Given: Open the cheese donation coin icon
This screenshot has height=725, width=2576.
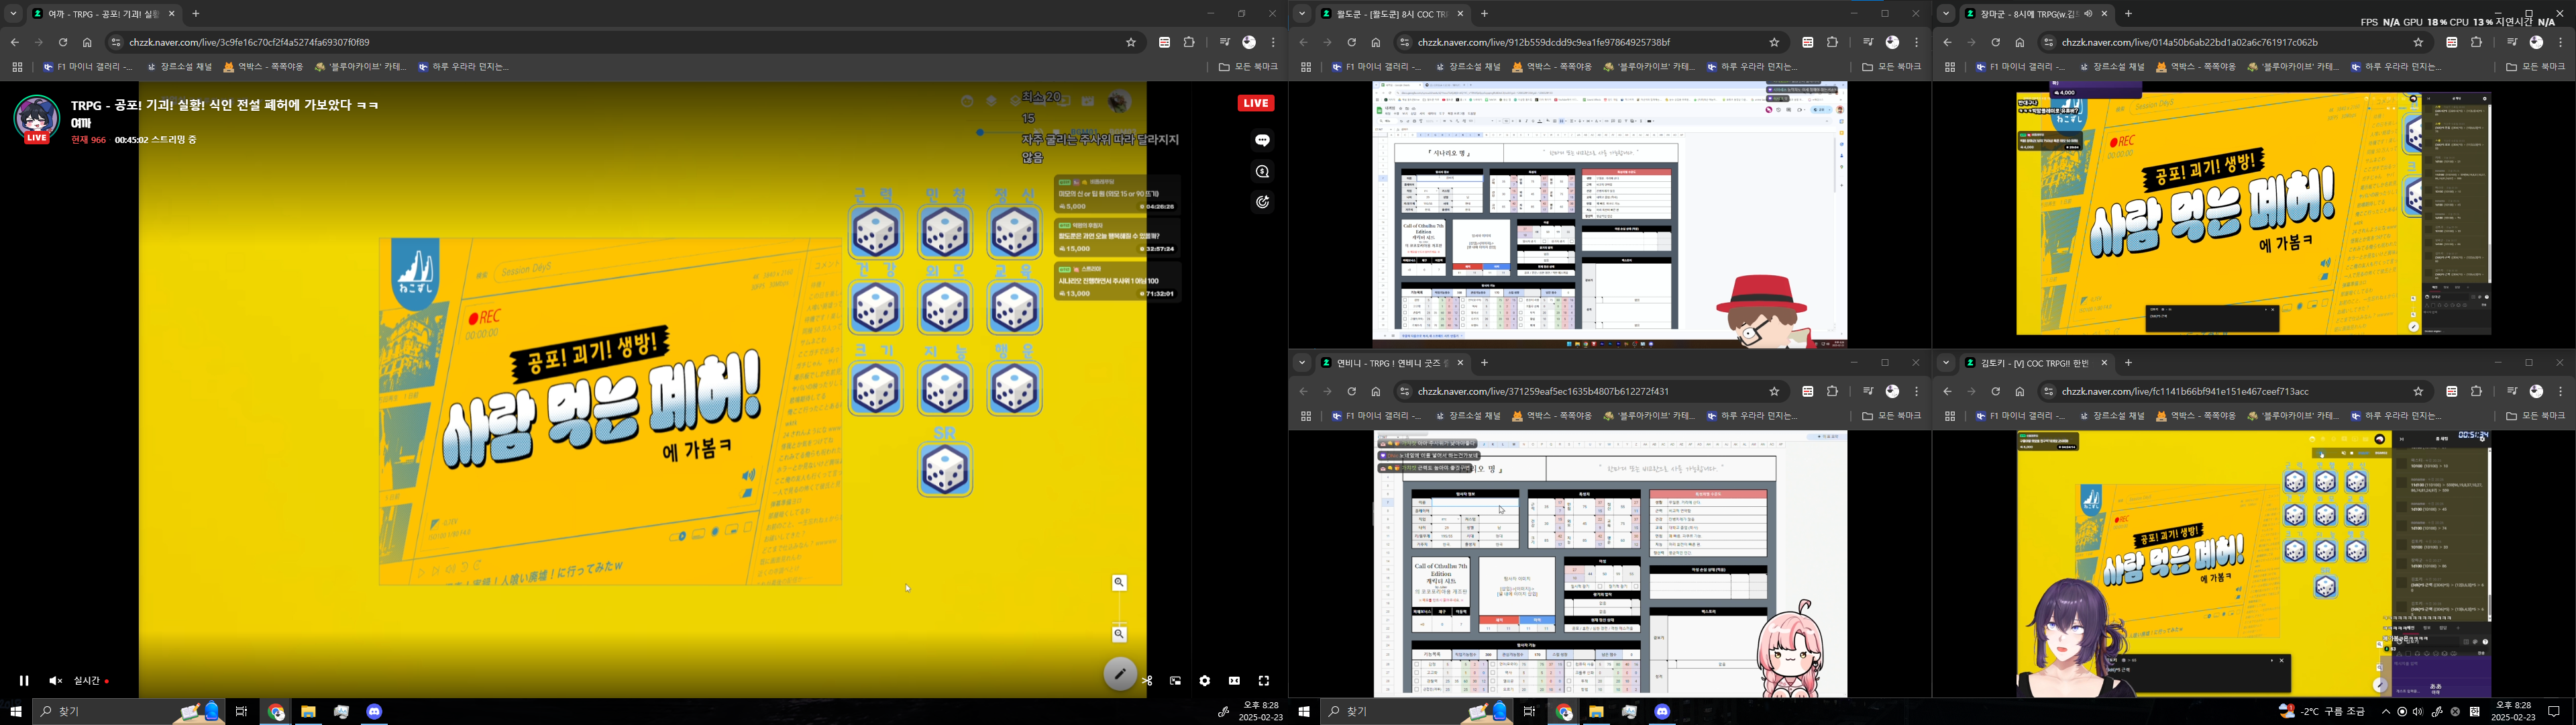Looking at the screenshot, I should tap(1263, 171).
